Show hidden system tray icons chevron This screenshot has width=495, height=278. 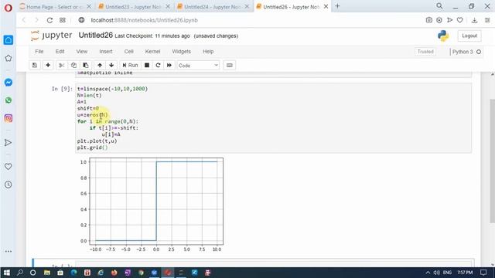coord(428,273)
